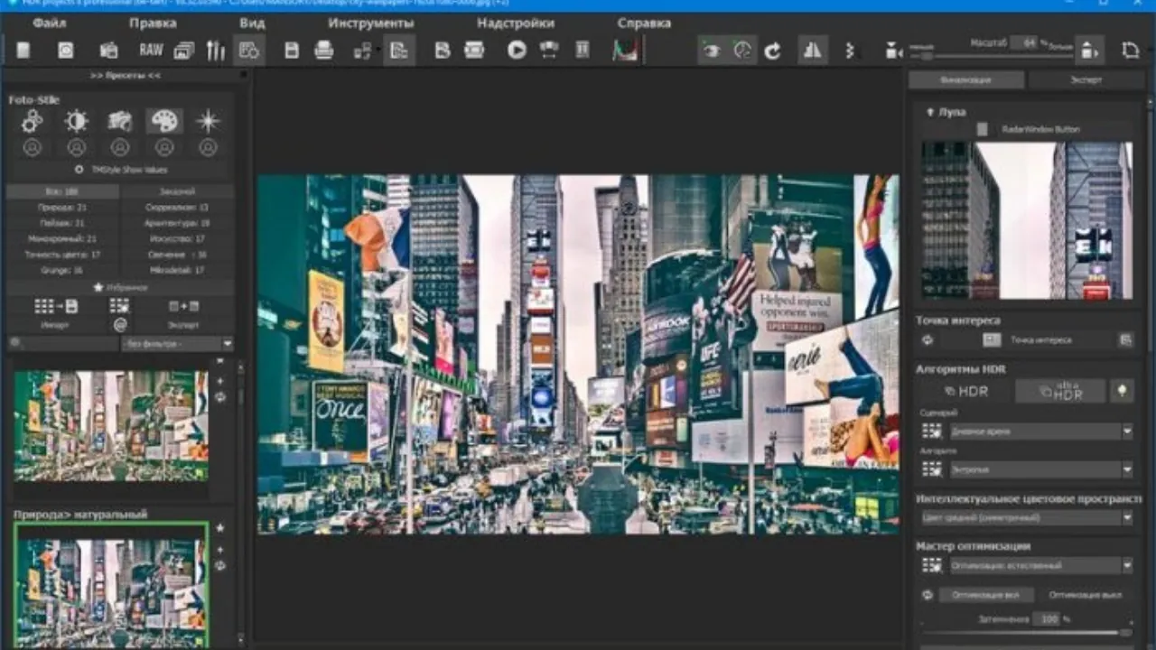1156x650 pixels.
Task: Toggle the clock icon next to eye
Action: (x=742, y=51)
